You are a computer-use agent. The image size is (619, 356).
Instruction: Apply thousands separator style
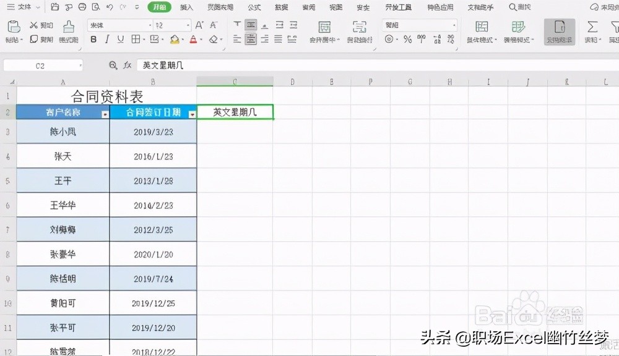click(422, 39)
